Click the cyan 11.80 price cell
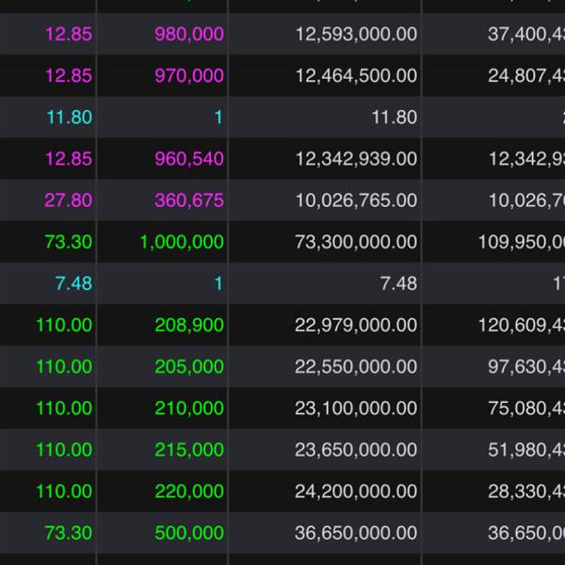565x565 pixels. pyautogui.click(x=69, y=118)
